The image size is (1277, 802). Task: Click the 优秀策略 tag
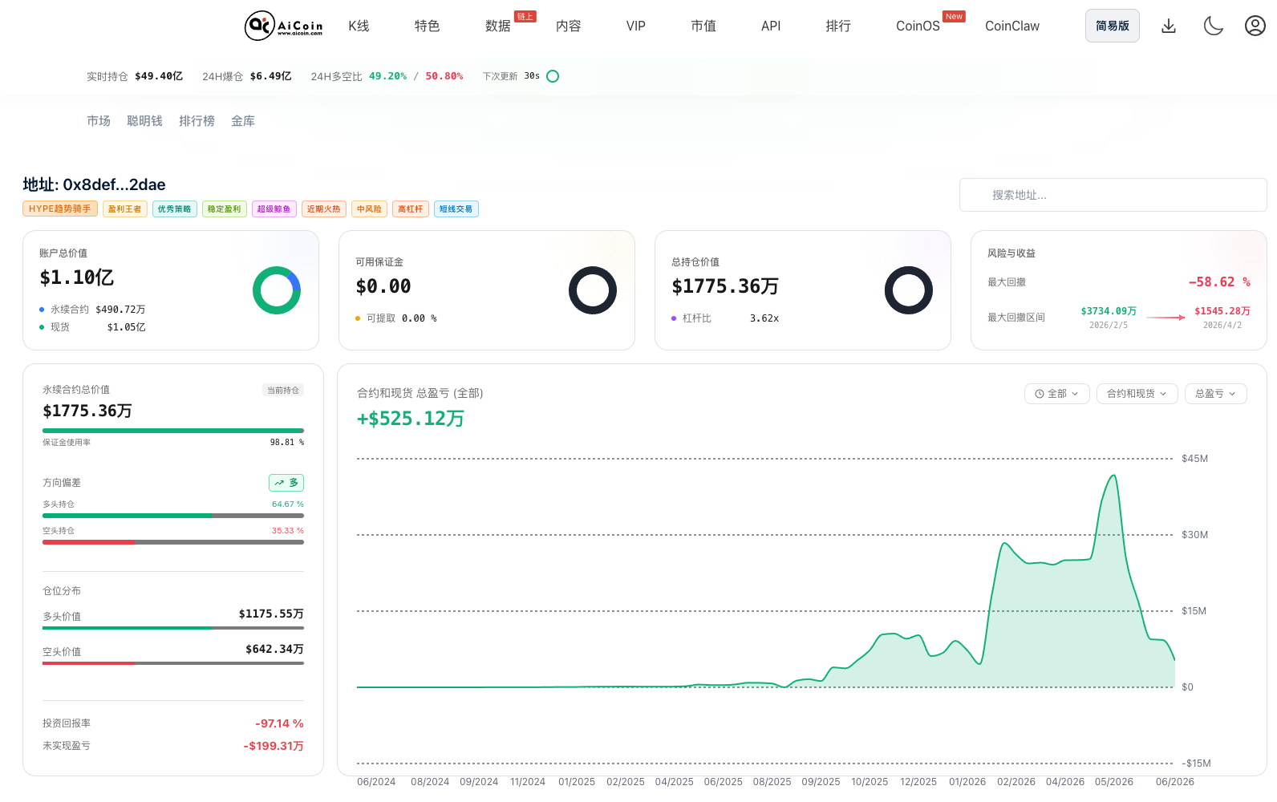coord(175,209)
